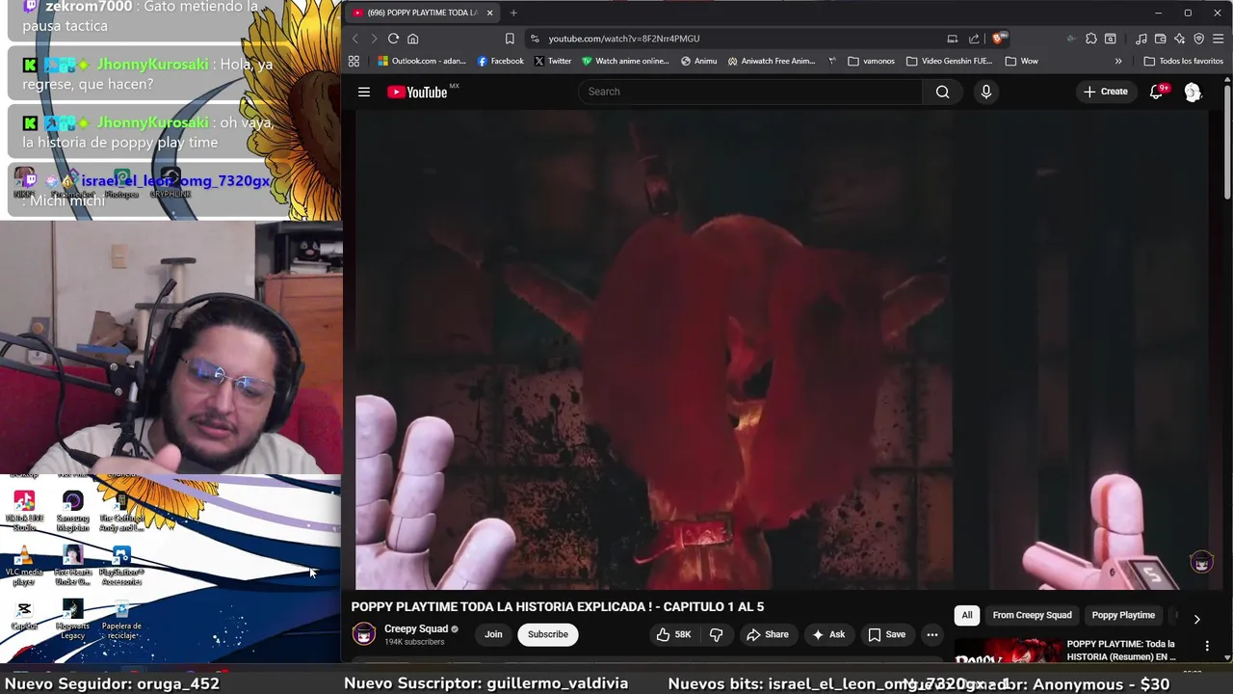This screenshot has width=1233, height=694.
Task: Open the Creepy Squad channel name link
Action: click(416, 628)
